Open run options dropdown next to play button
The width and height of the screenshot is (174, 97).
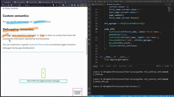tap(167, 4)
